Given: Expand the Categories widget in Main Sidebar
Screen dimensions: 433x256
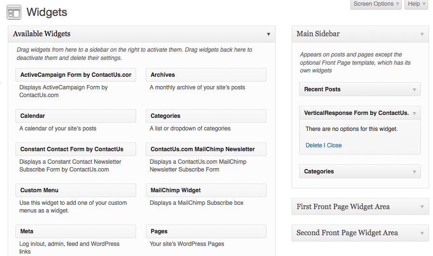Looking at the screenshot, I should (414, 171).
